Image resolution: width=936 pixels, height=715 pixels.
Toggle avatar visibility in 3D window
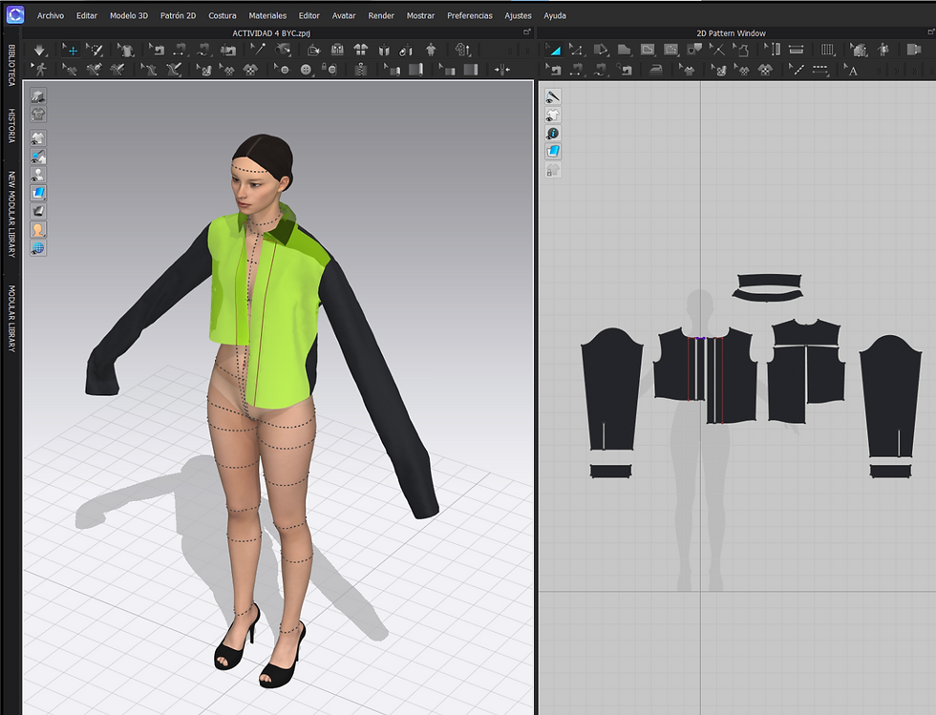38,175
